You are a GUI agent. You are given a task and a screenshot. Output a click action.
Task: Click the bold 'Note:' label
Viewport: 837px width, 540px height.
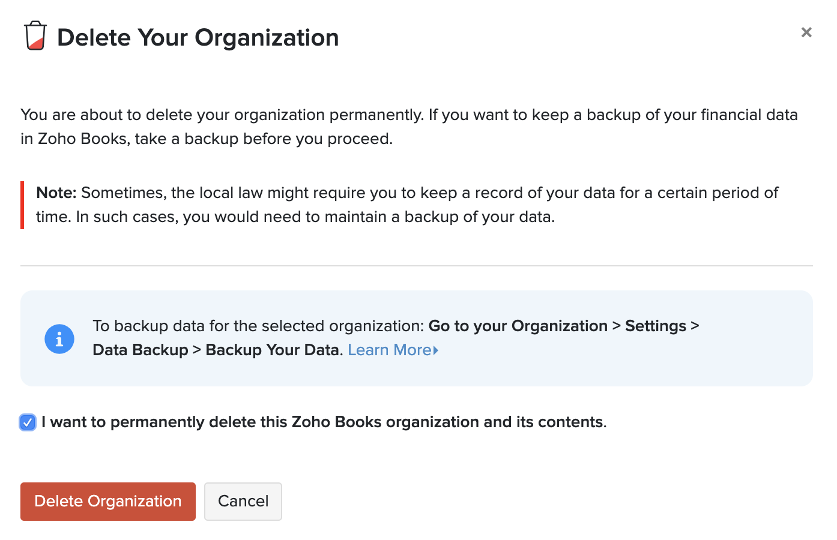[x=56, y=193]
